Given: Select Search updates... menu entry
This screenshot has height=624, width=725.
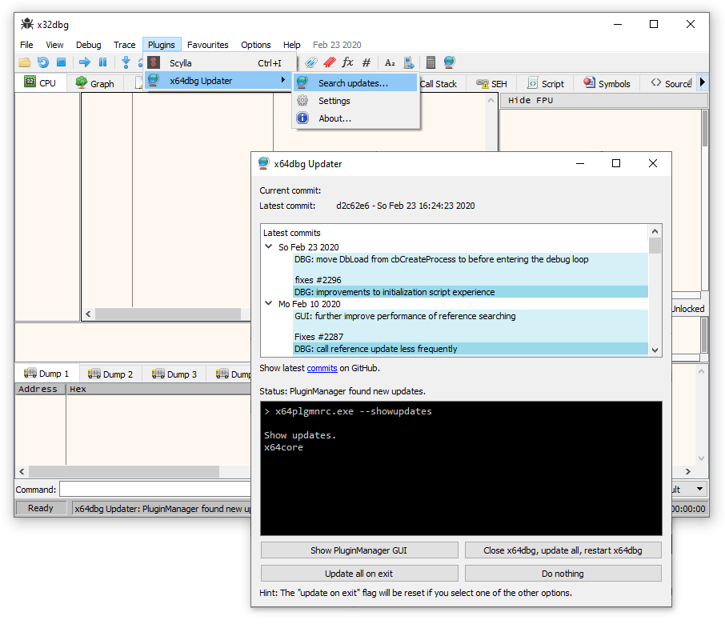Looking at the screenshot, I should click(356, 83).
